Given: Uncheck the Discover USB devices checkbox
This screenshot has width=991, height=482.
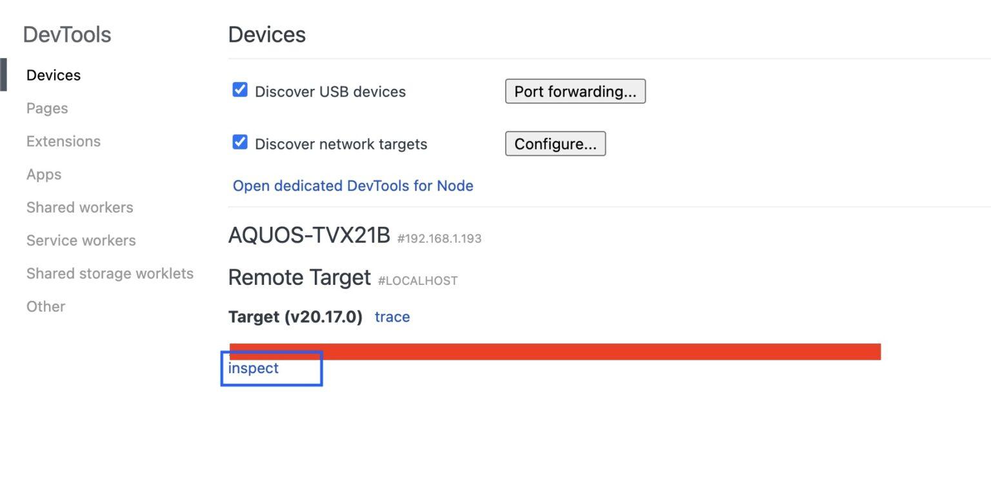Looking at the screenshot, I should (240, 90).
